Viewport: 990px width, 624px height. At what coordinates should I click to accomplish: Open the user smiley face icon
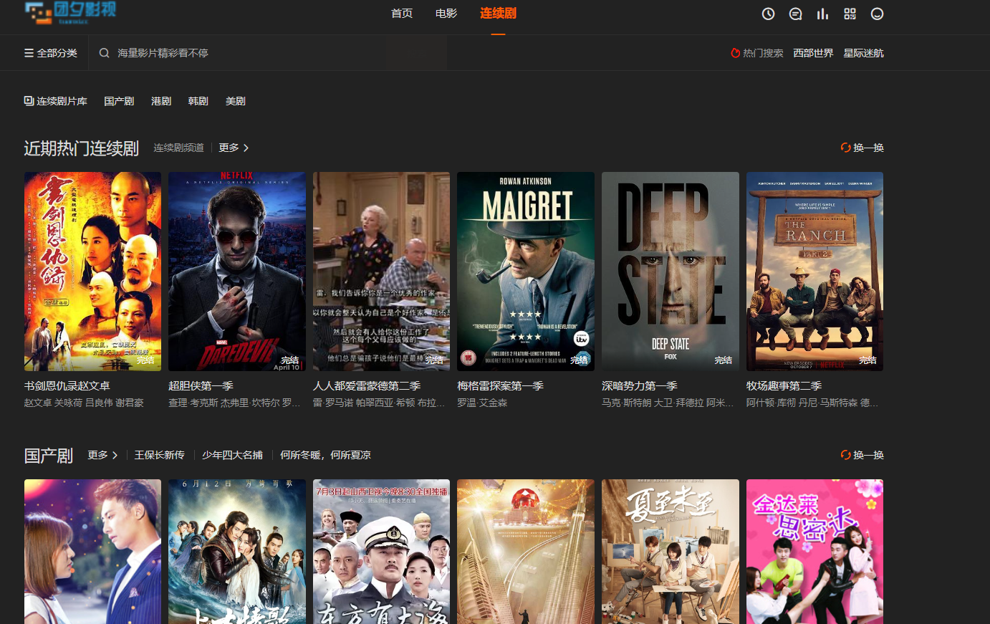(x=877, y=14)
